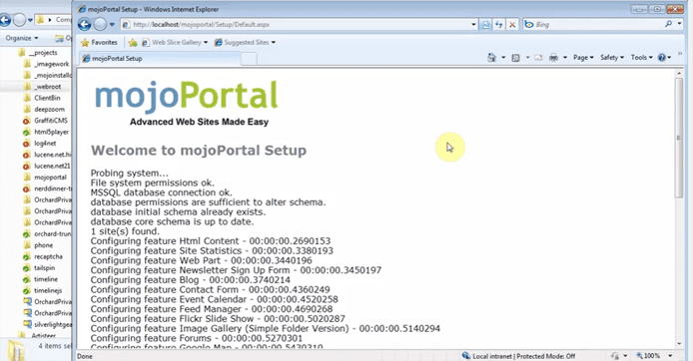Select the __projects folder in Explorer
This screenshot has width=693, height=361.
coord(42,53)
